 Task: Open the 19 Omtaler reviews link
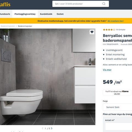point(120,30)
